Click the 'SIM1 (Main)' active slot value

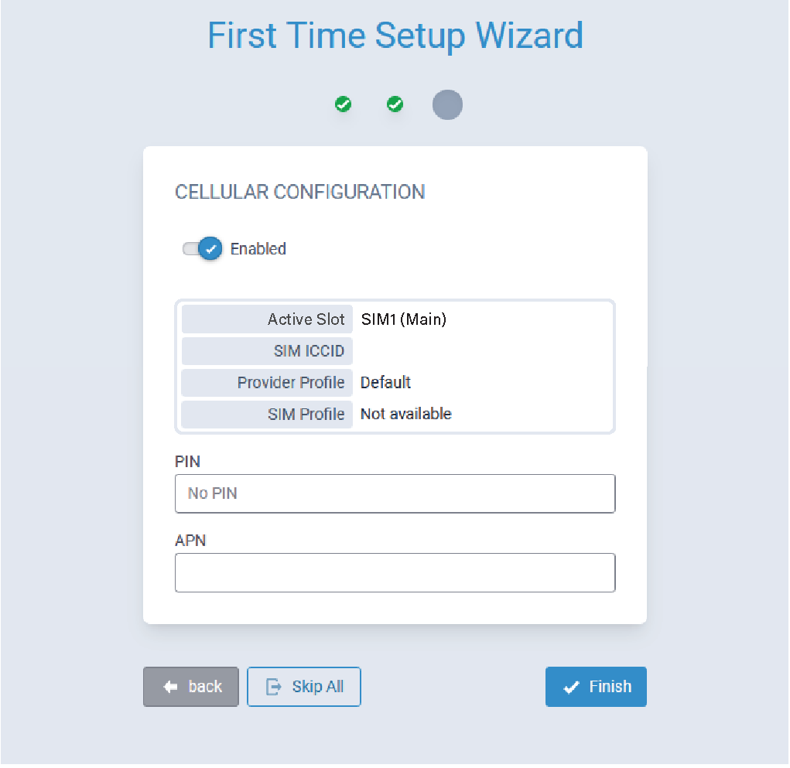click(x=404, y=319)
